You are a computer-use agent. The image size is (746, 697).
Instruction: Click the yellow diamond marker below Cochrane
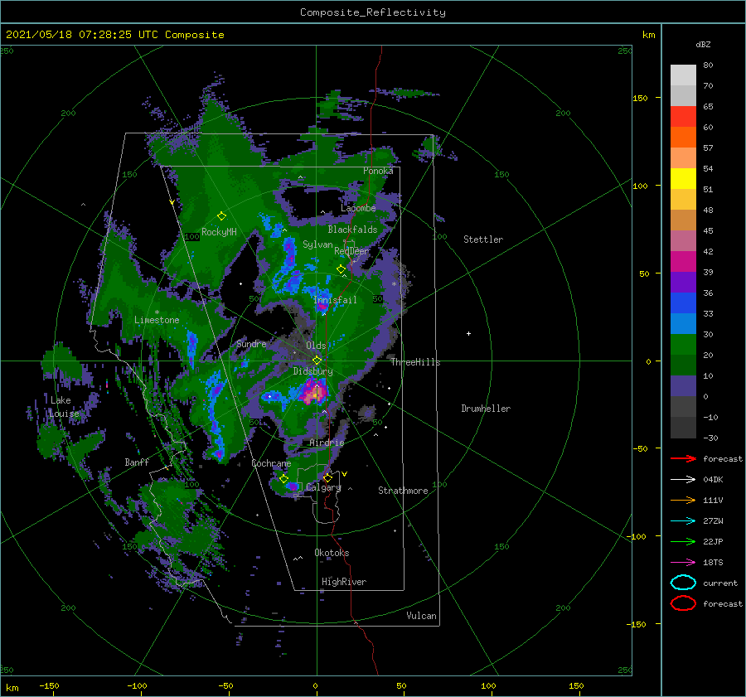[283, 478]
